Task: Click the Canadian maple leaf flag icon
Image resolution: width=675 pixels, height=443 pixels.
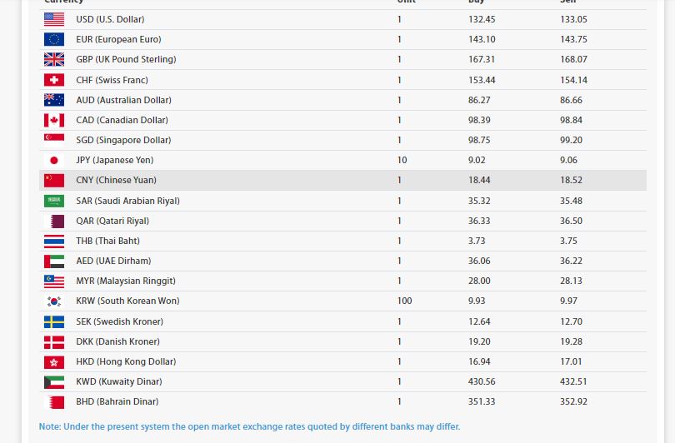Action: click(53, 120)
